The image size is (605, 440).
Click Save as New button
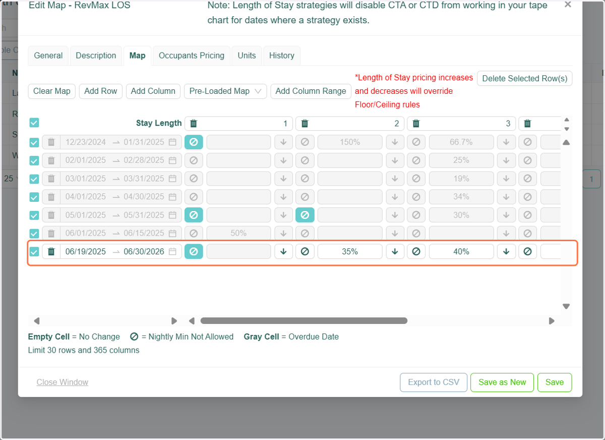tap(502, 382)
